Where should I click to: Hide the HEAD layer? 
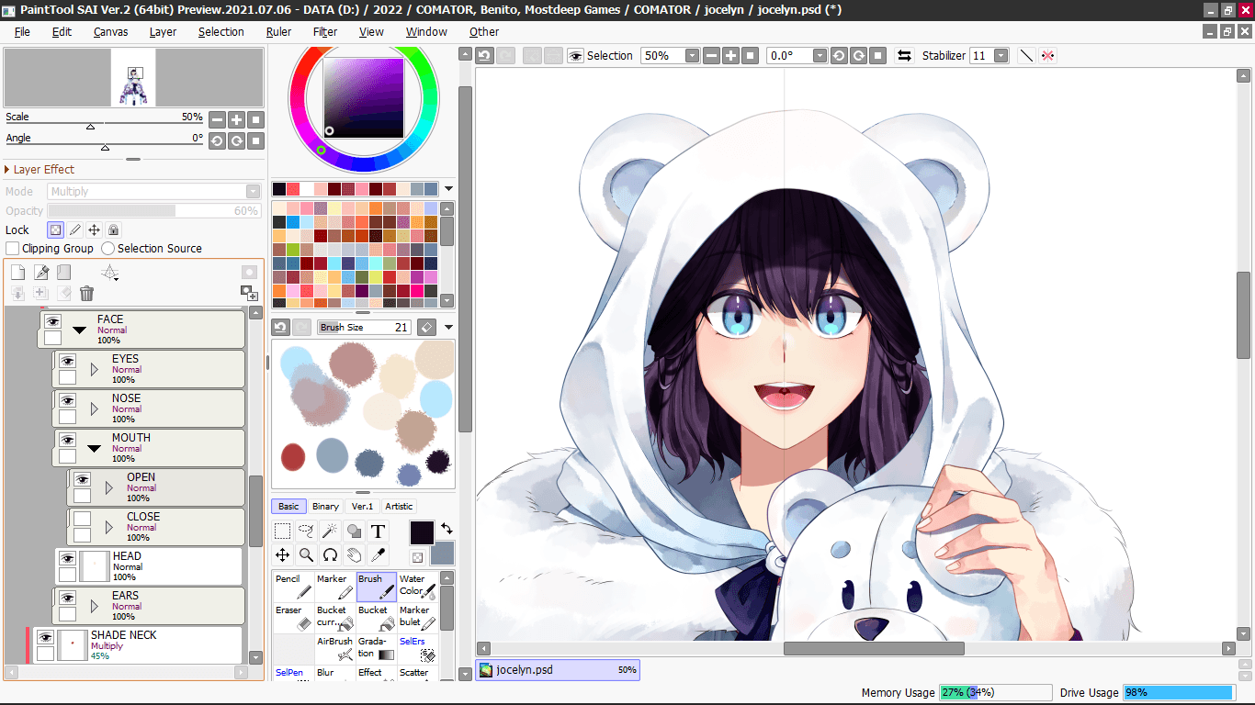[67, 558]
